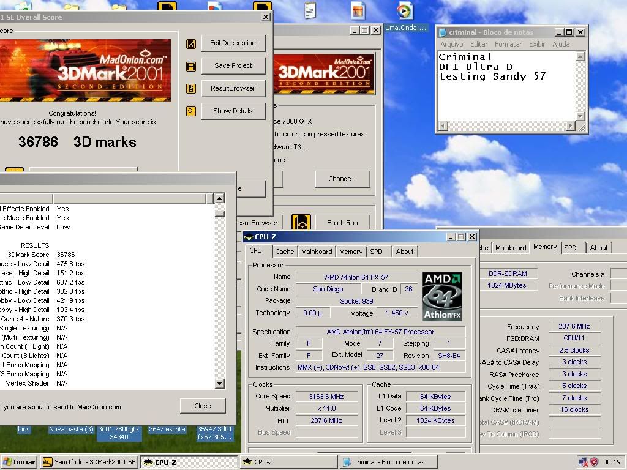Select the Memory tab in front CPU-Z window
The height and width of the screenshot is (470, 627).
pos(351,252)
